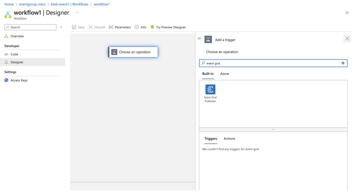Screen dimensions: 356x193
Task: Switch to the Built-in tab
Action: pos(208,74)
